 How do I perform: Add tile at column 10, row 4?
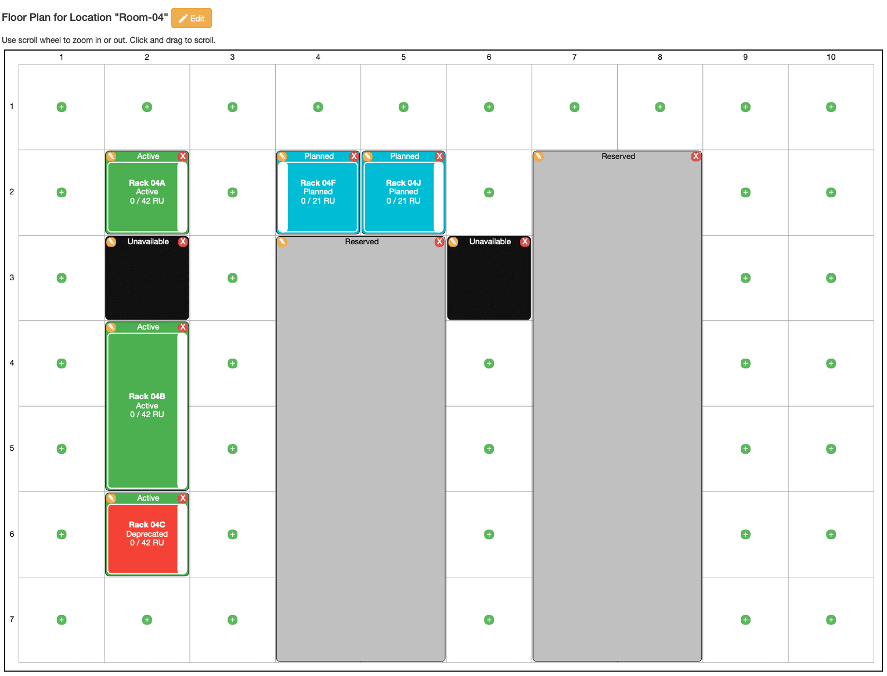831,363
